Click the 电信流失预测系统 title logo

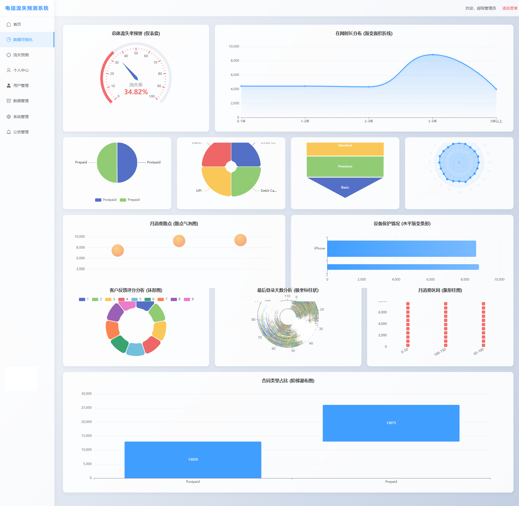pos(27,8)
